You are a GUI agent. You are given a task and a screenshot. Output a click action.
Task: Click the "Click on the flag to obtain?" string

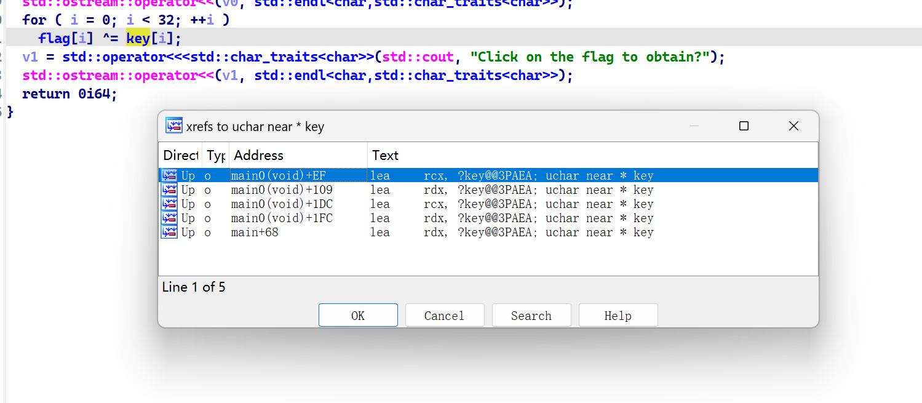point(590,57)
